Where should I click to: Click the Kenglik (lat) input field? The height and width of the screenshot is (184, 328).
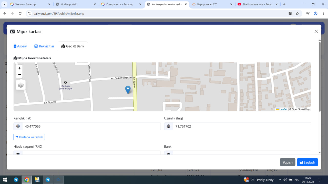click(91, 126)
